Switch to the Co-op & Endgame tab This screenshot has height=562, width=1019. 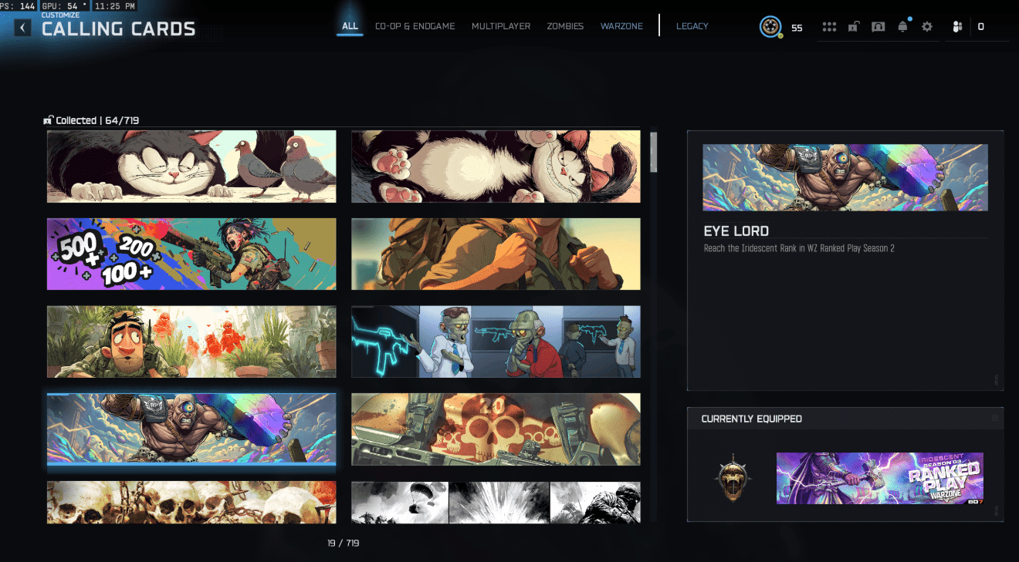point(415,26)
